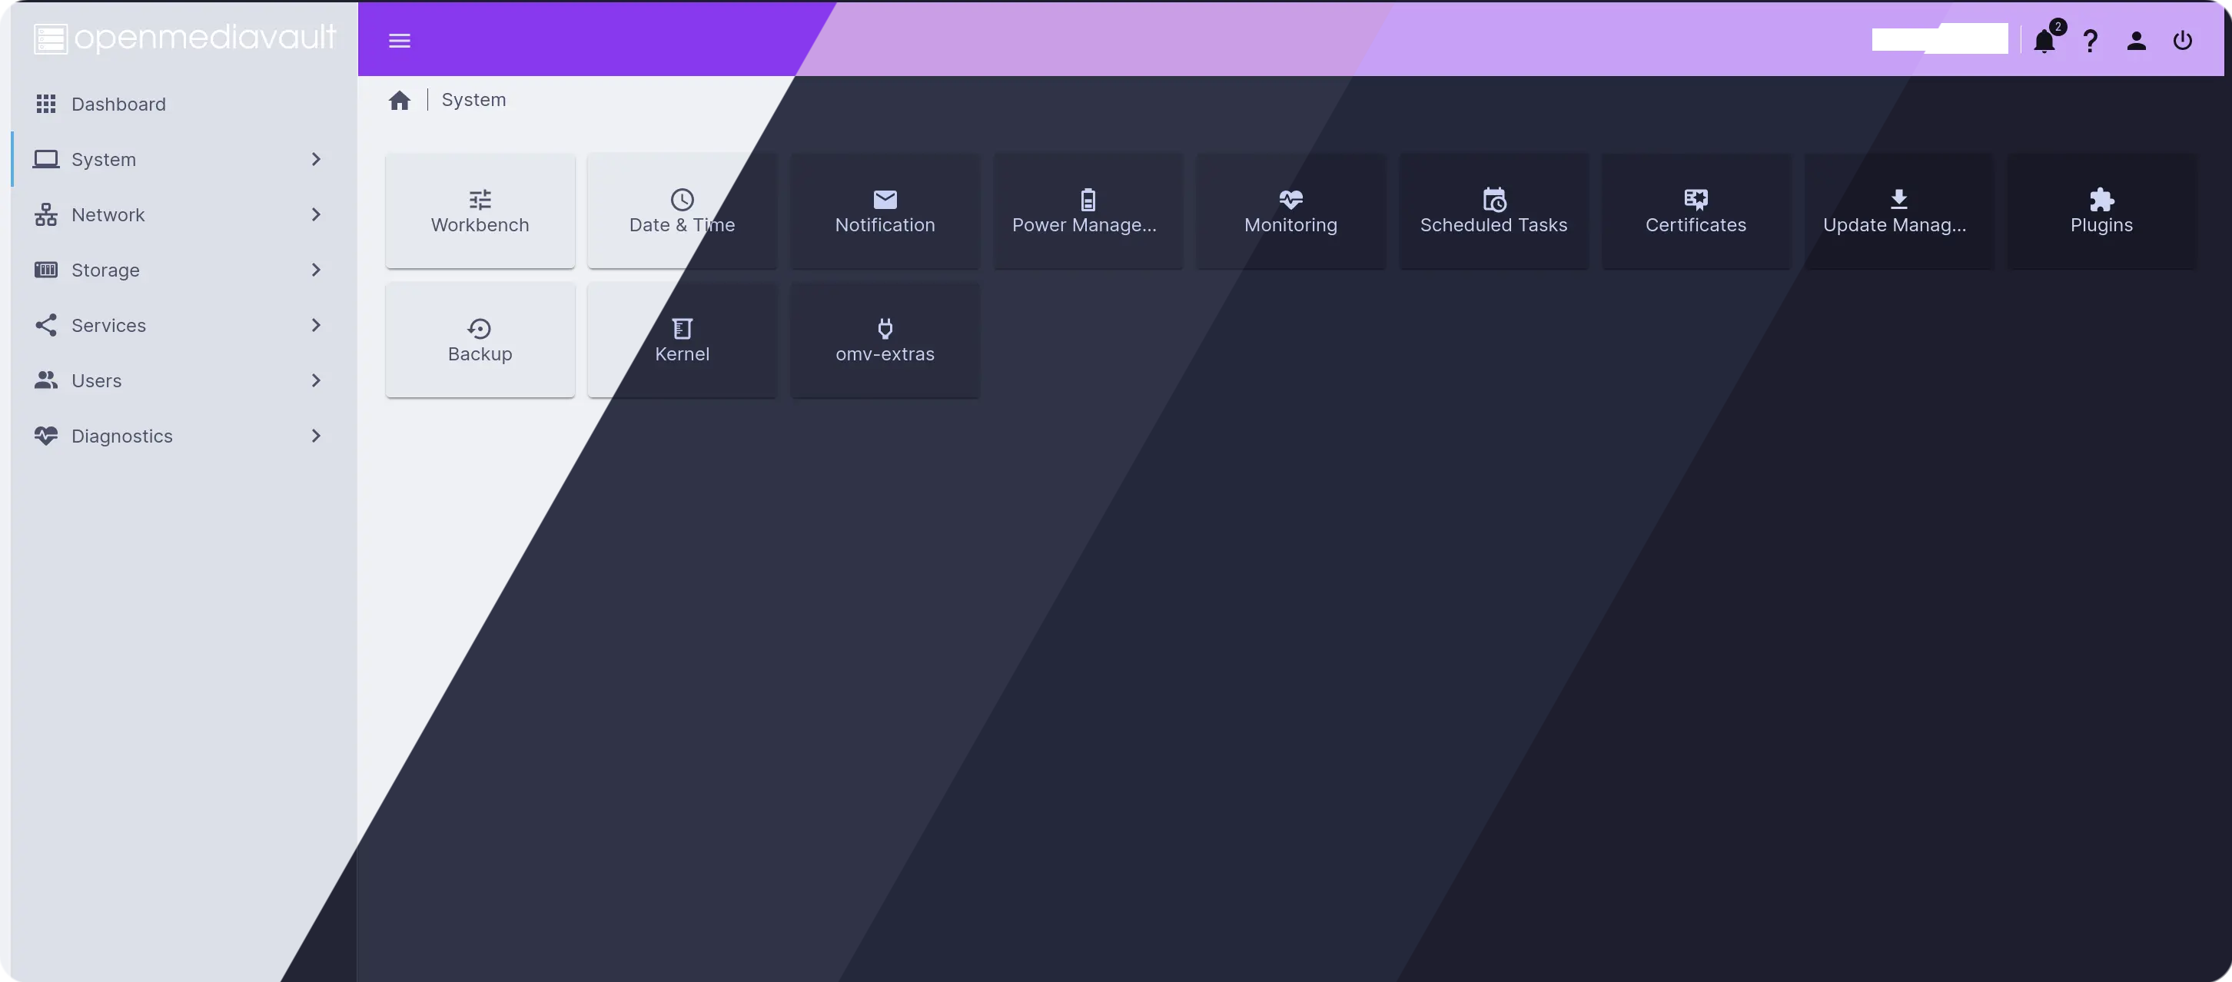Screen dimensions: 2232x982
Task: Click the Dashboard grid icon
Action: (46, 104)
